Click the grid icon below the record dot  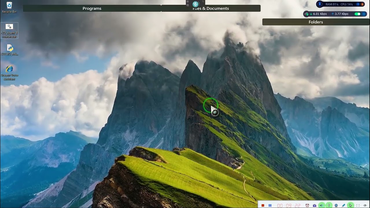[x=188, y=5]
